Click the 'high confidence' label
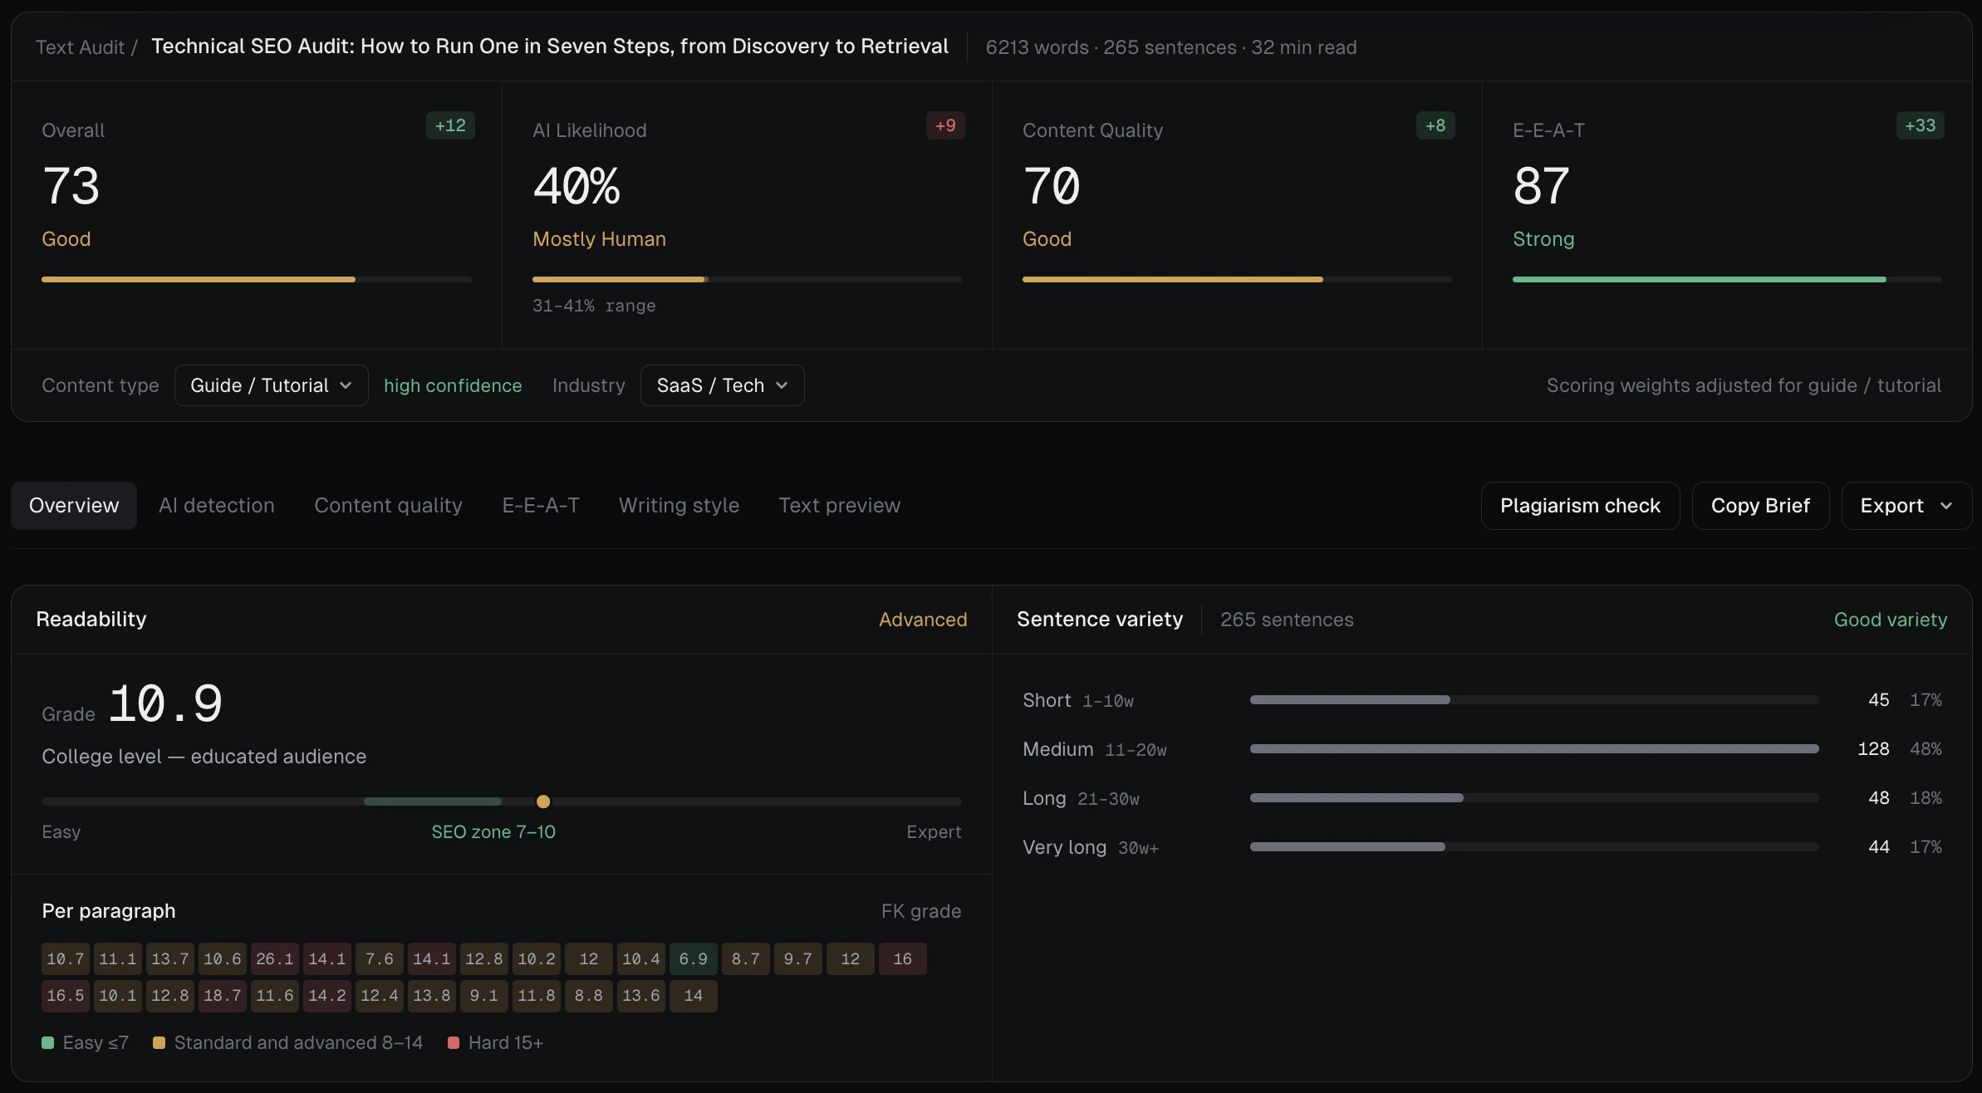Viewport: 1982px width, 1093px height. coord(453,385)
